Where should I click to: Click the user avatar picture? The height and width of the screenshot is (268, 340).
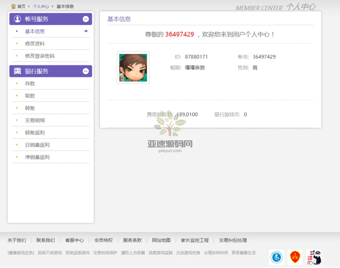pyautogui.click(x=133, y=67)
